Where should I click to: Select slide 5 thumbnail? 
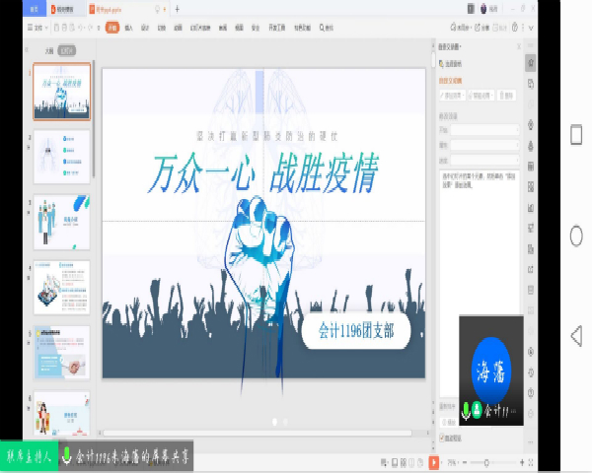click(62, 353)
